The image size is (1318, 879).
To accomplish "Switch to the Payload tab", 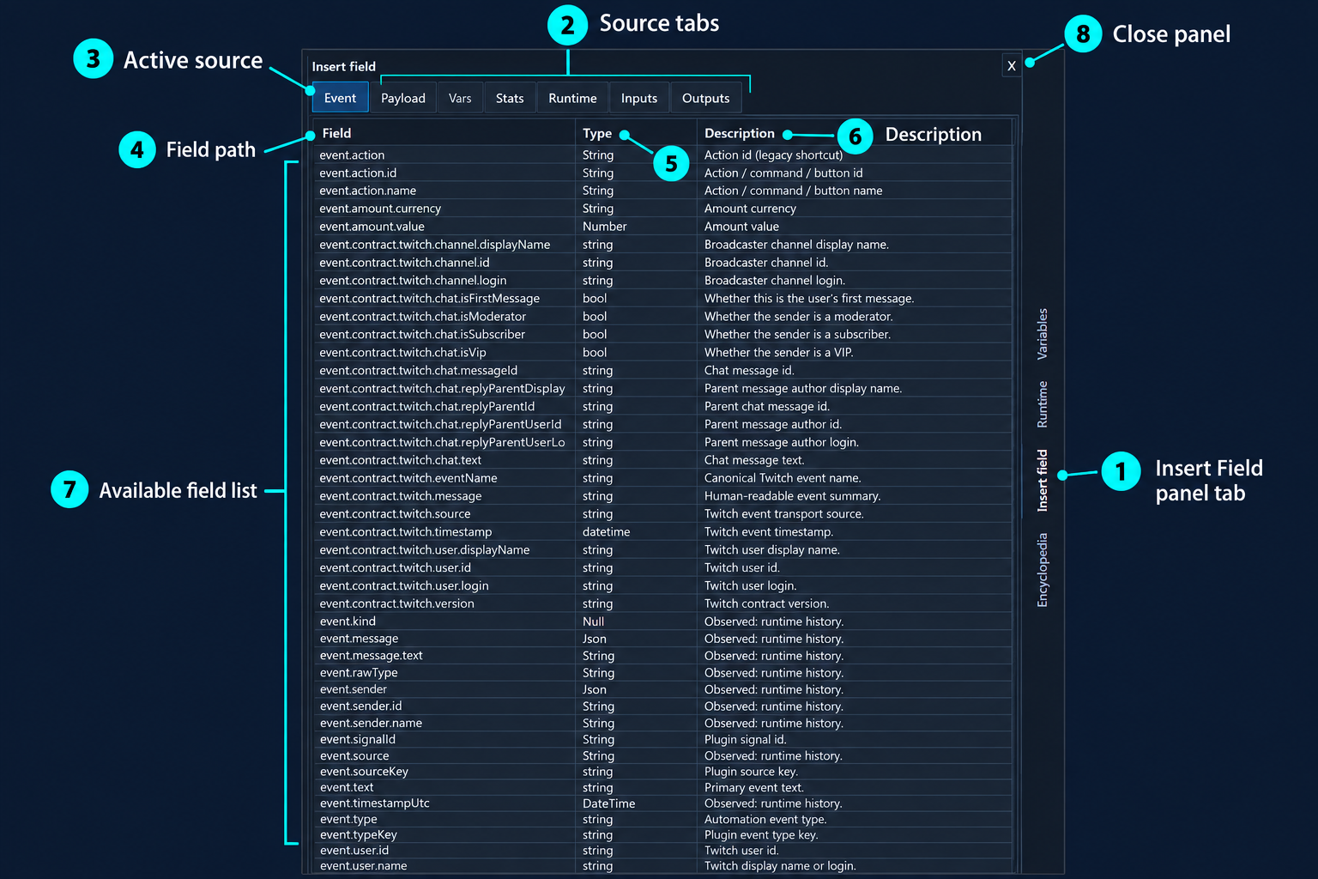I will click(403, 98).
